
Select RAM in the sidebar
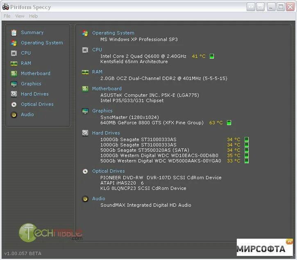tap(26, 63)
